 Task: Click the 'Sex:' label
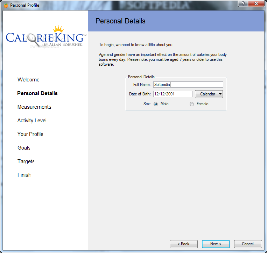point(147,104)
